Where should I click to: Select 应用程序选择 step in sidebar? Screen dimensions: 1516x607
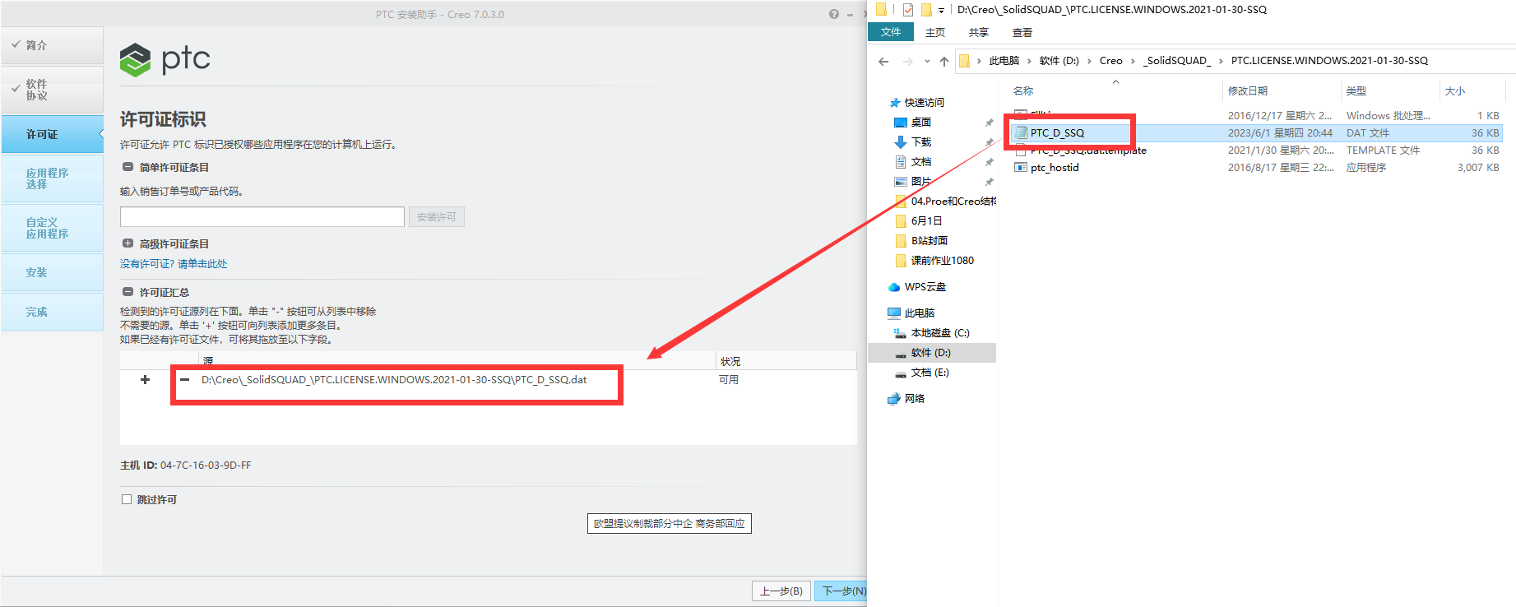pyautogui.click(x=52, y=178)
